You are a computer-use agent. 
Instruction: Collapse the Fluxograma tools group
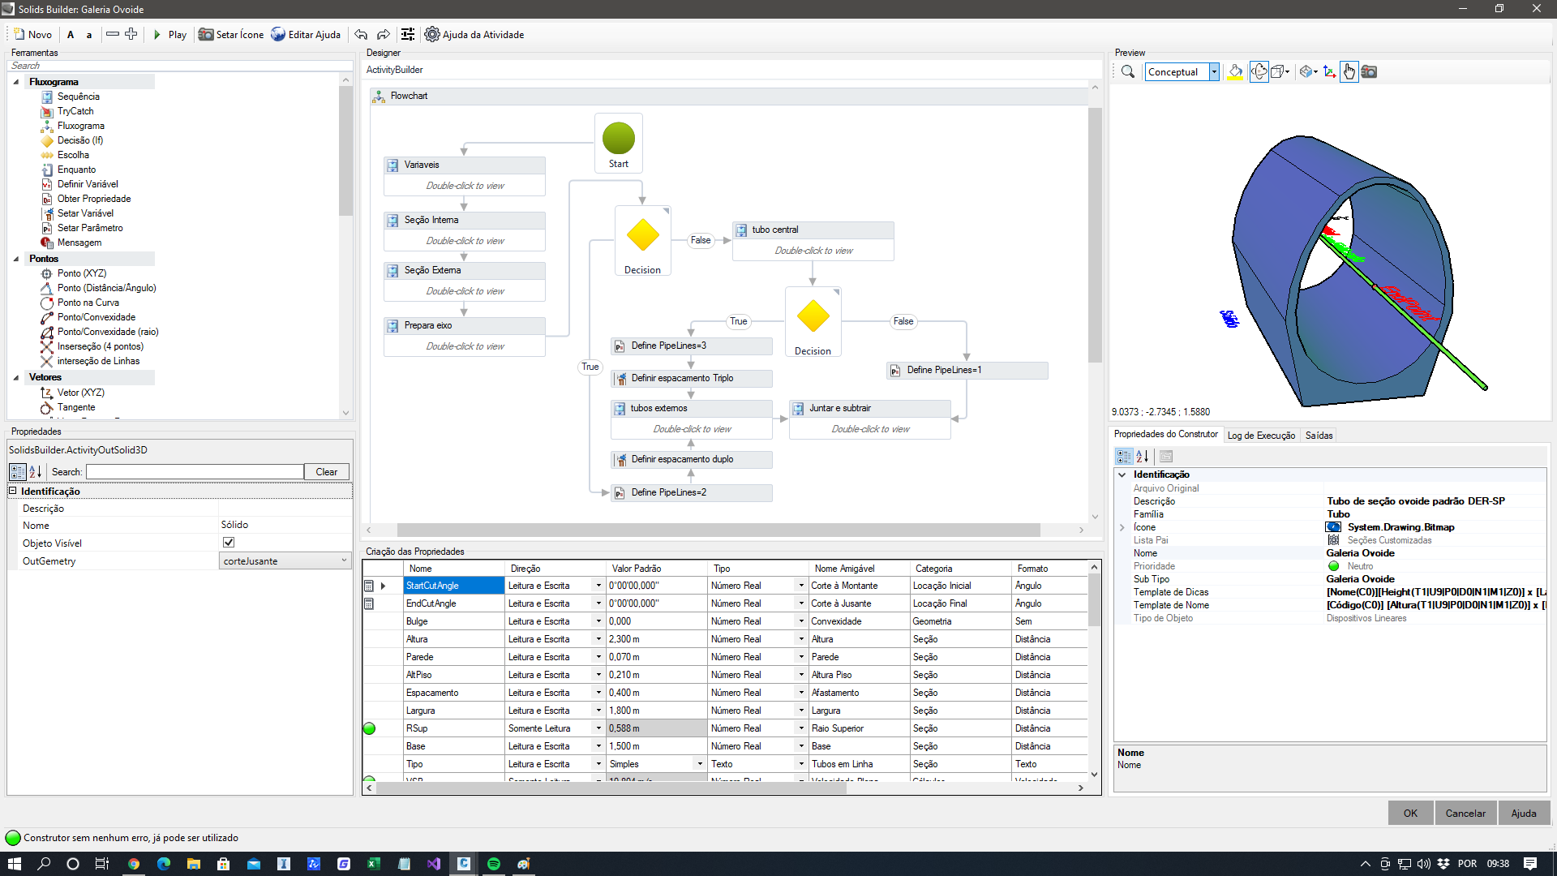click(16, 82)
